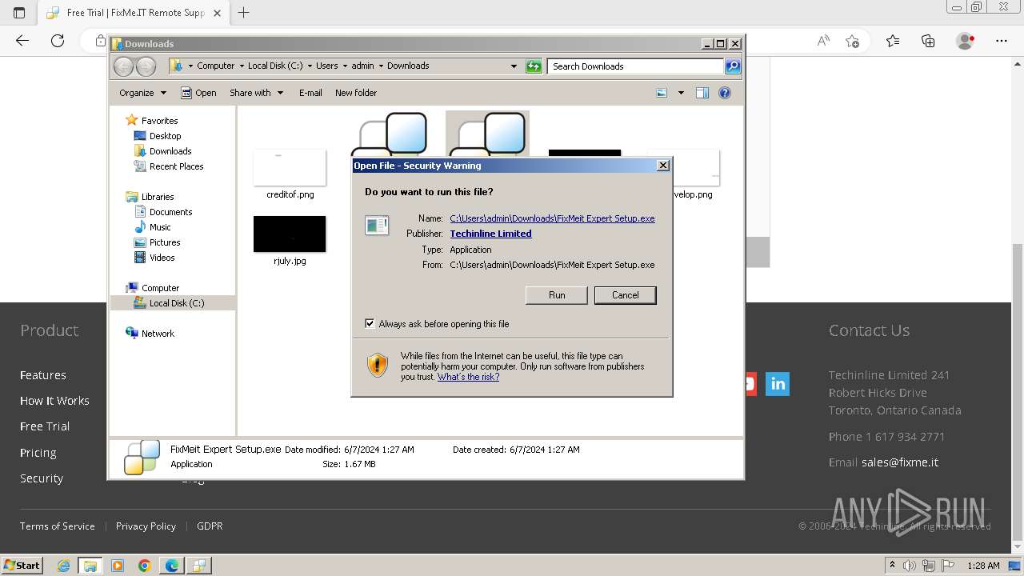Click Cancel in the Security Warning dialog
Screen dimensions: 1024x576
625,295
